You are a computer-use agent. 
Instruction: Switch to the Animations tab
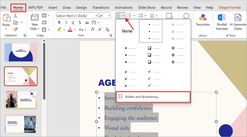click(123, 7)
